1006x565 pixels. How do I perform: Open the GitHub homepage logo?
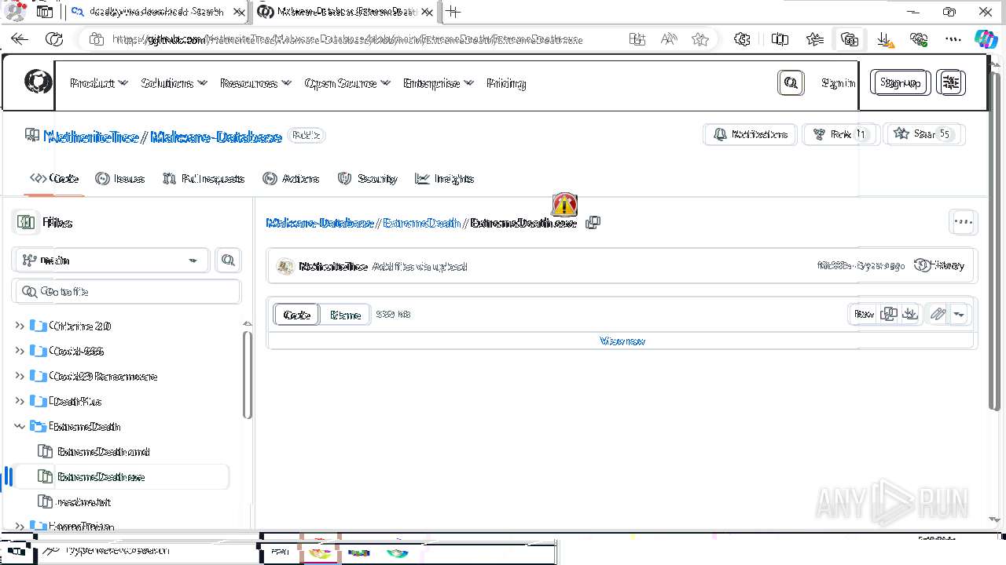(x=38, y=82)
